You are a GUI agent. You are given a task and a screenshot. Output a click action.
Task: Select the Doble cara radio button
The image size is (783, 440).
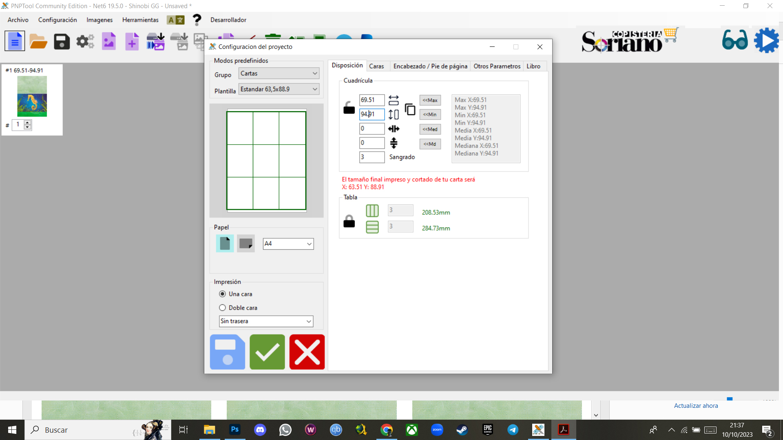click(x=222, y=308)
